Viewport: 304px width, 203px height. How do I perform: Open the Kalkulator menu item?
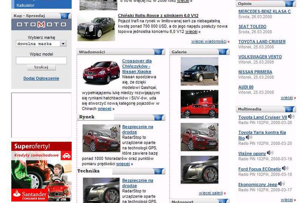pos(25,5)
